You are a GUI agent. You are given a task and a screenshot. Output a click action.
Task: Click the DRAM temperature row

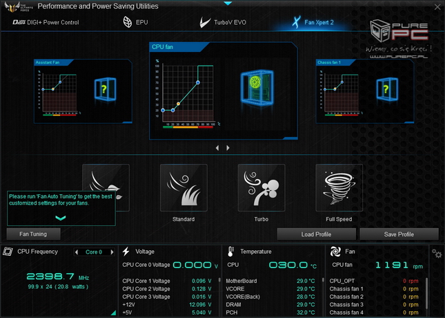(270, 305)
